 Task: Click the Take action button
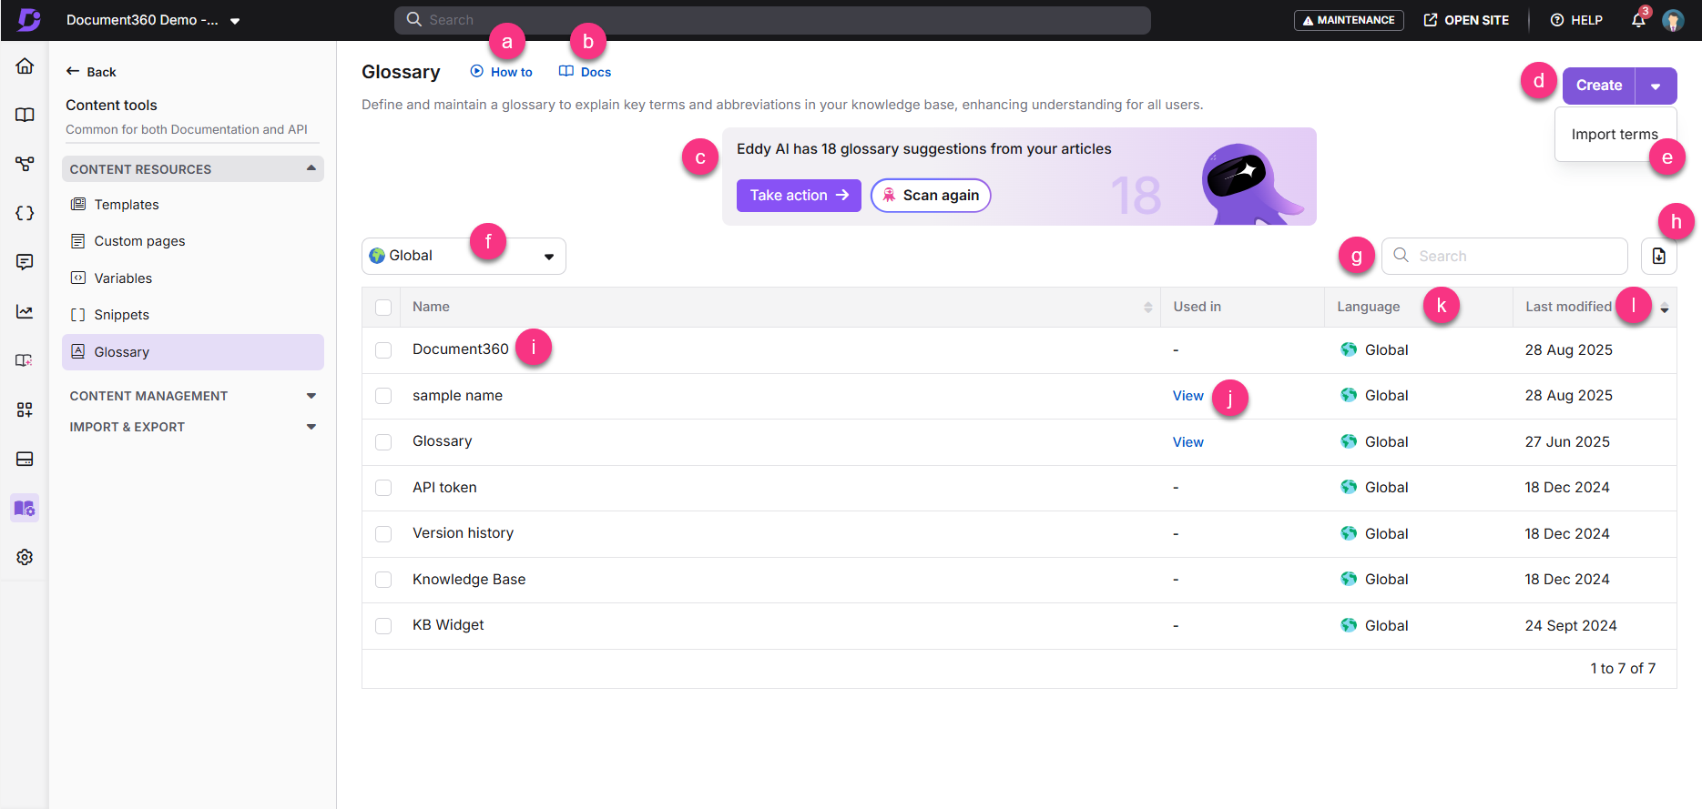(x=799, y=195)
